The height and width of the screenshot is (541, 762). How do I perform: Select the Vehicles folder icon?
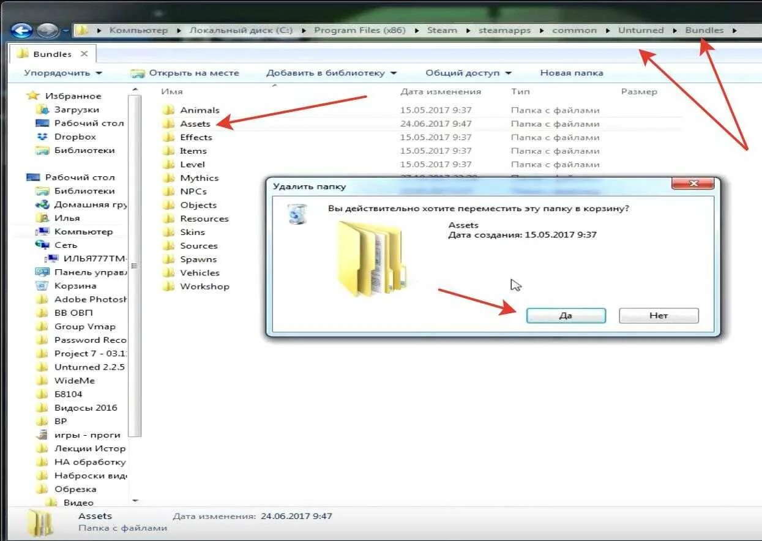click(169, 273)
